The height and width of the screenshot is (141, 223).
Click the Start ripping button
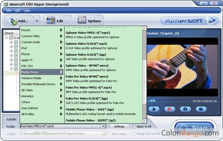click(x=194, y=128)
